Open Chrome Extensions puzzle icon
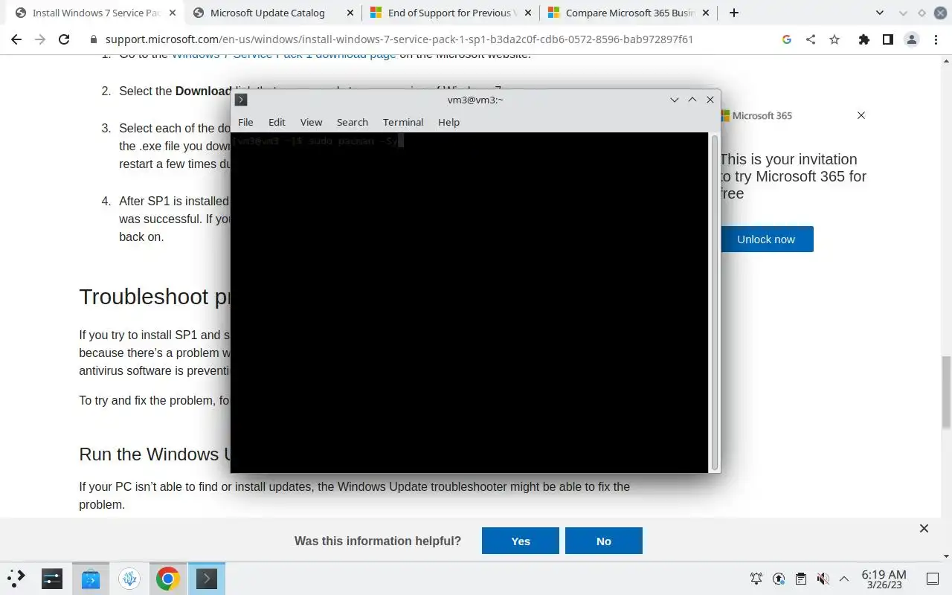This screenshot has height=595, width=952. pyautogui.click(x=863, y=39)
